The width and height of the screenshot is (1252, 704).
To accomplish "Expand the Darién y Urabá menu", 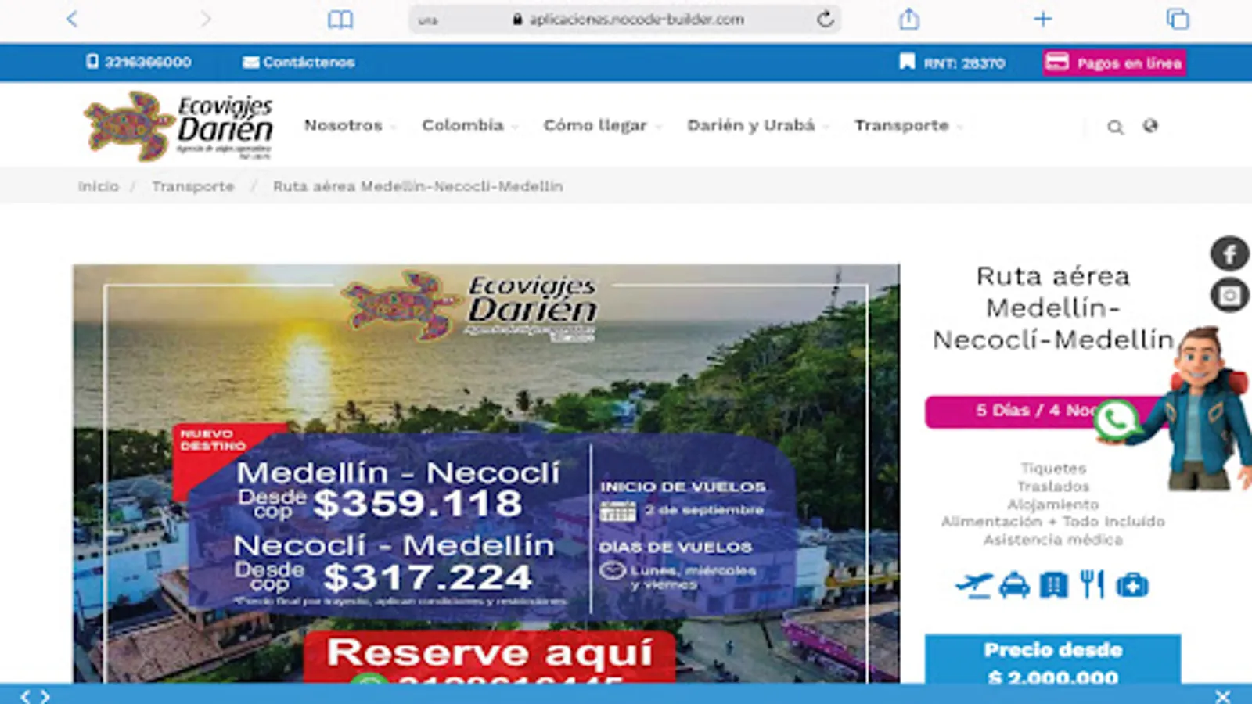I will [x=757, y=125].
